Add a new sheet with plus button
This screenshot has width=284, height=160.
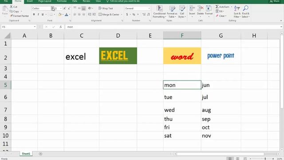(40, 154)
